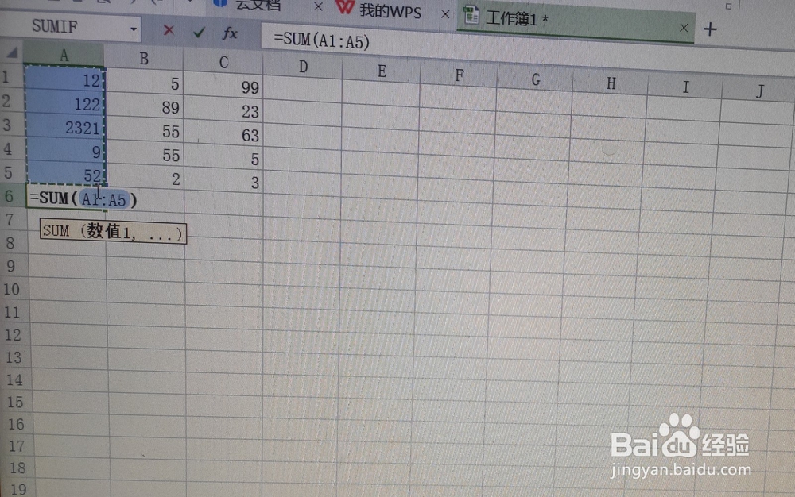Image resolution: width=795 pixels, height=497 pixels.
Task: Click the cancel X in formula bar
Action: click(169, 31)
